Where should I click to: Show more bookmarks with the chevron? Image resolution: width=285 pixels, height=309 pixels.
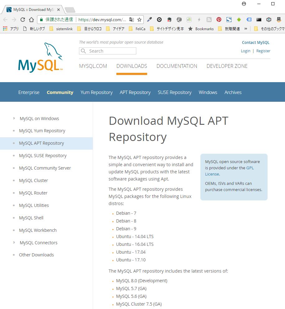click(245, 29)
